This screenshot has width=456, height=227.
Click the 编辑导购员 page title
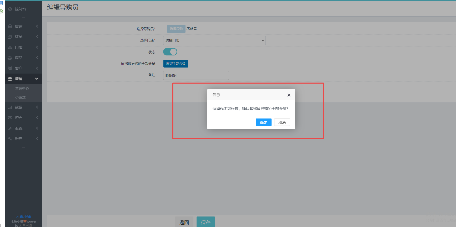63,7
